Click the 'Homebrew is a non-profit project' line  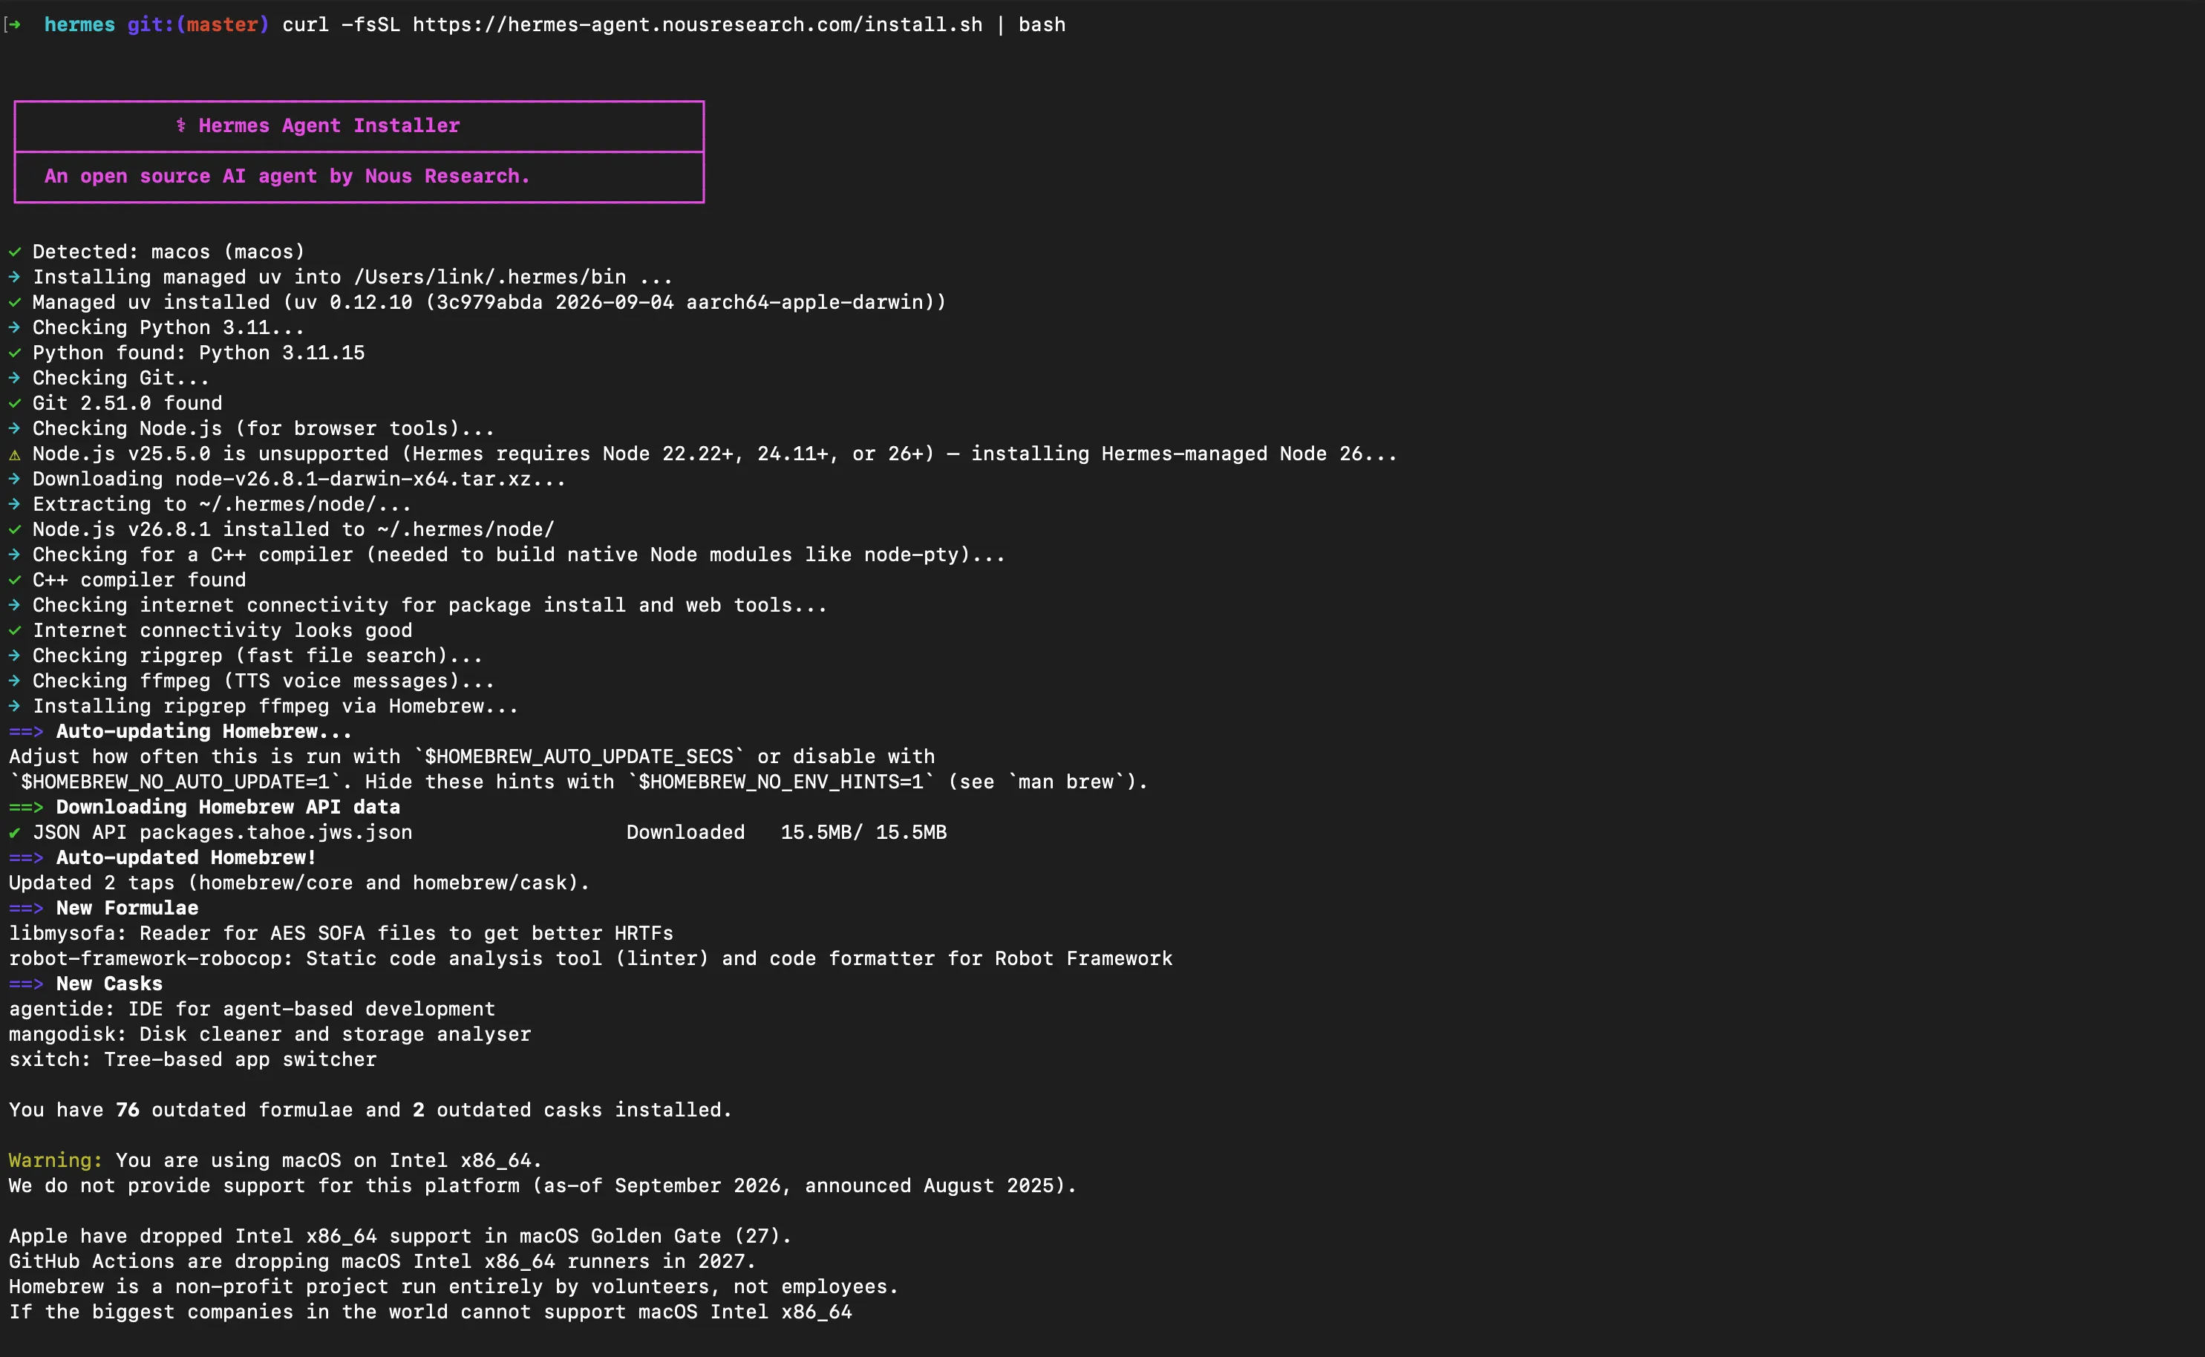[454, 1286]
